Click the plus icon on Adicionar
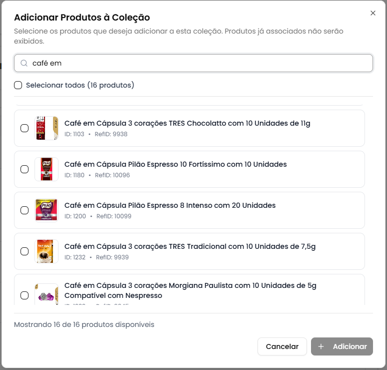387x370 pixels. (321, 346)
